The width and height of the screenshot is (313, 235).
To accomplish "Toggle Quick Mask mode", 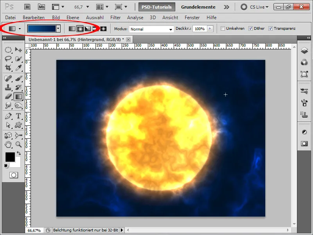I will point(14,175).
